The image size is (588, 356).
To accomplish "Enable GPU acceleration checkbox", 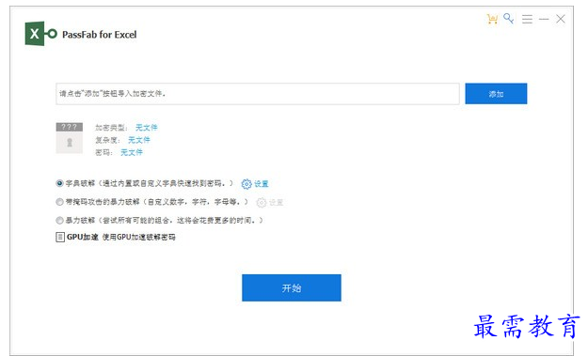I will tap(60, 237).
